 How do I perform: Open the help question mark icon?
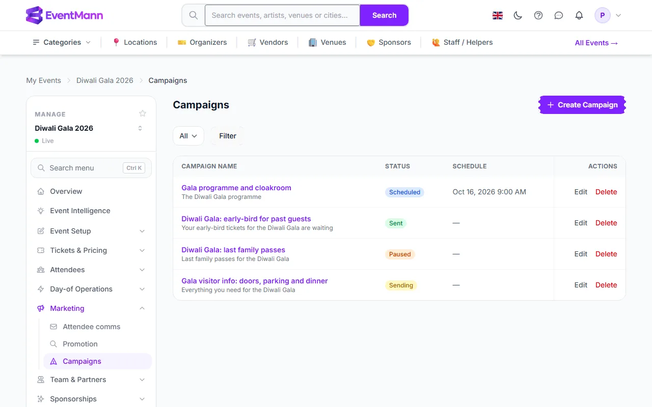point(538,15)
